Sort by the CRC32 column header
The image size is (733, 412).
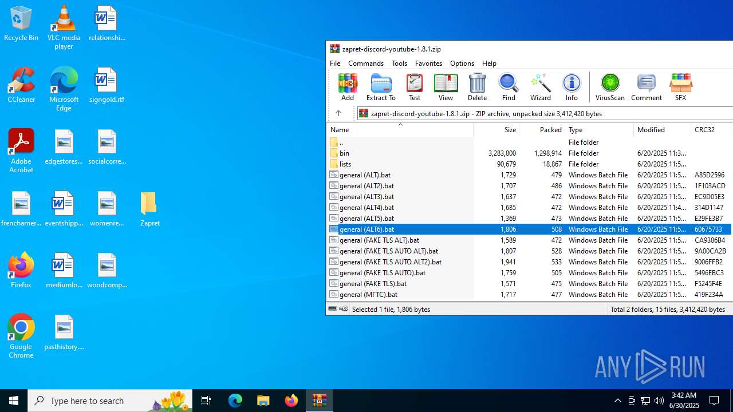(x=711, y=130)
